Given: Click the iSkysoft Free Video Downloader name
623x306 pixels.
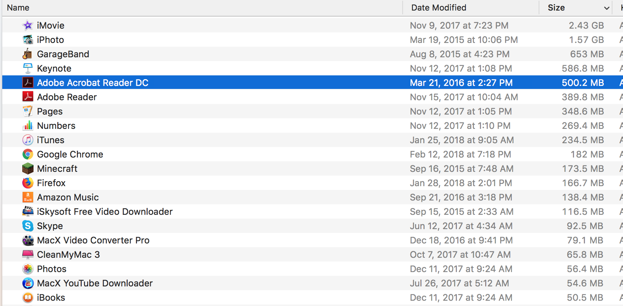Looking at the screenshot, I should 105,211.
